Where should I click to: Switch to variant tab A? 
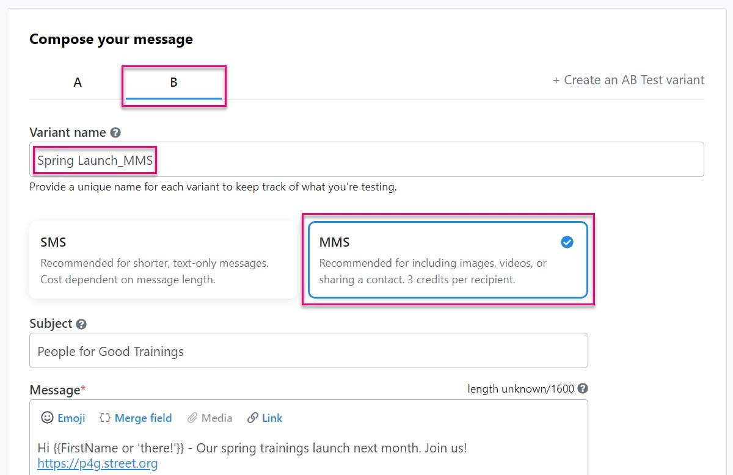pos(78,82)
